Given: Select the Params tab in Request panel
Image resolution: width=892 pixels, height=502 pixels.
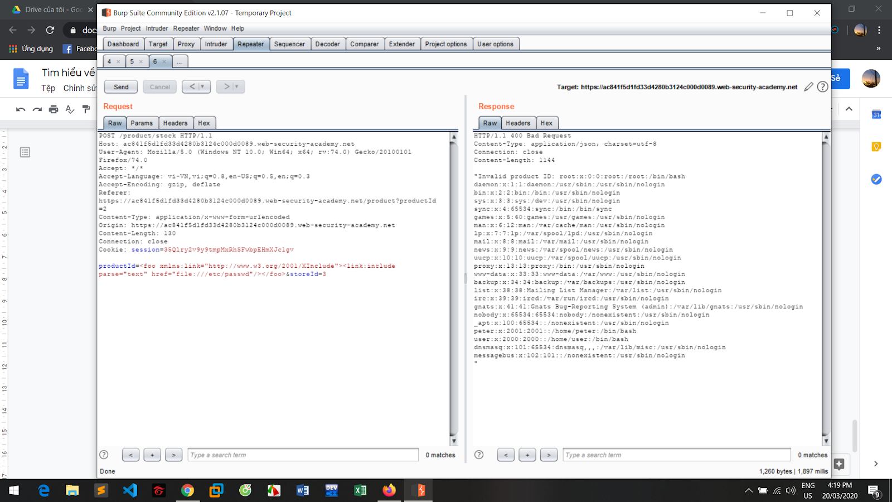Looking at the screenshot, I should 142,123.
